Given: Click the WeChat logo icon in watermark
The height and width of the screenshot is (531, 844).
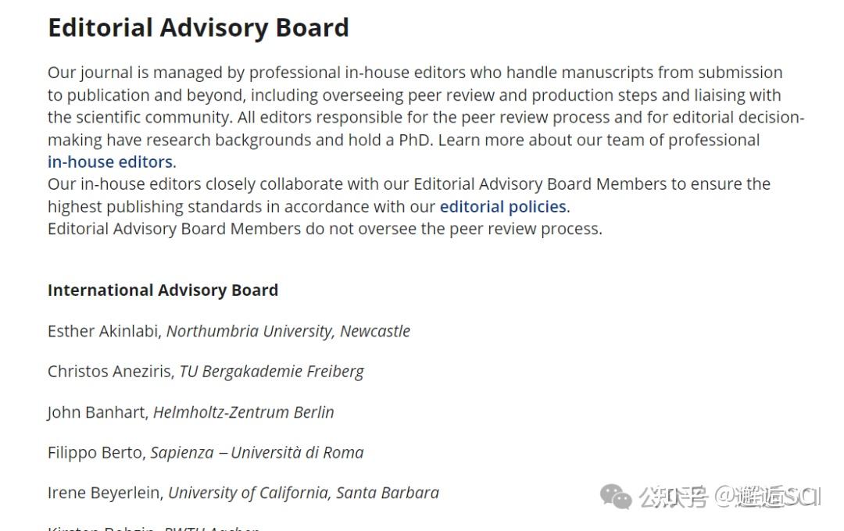Looking at the screenshot, I should click(616, 496).
